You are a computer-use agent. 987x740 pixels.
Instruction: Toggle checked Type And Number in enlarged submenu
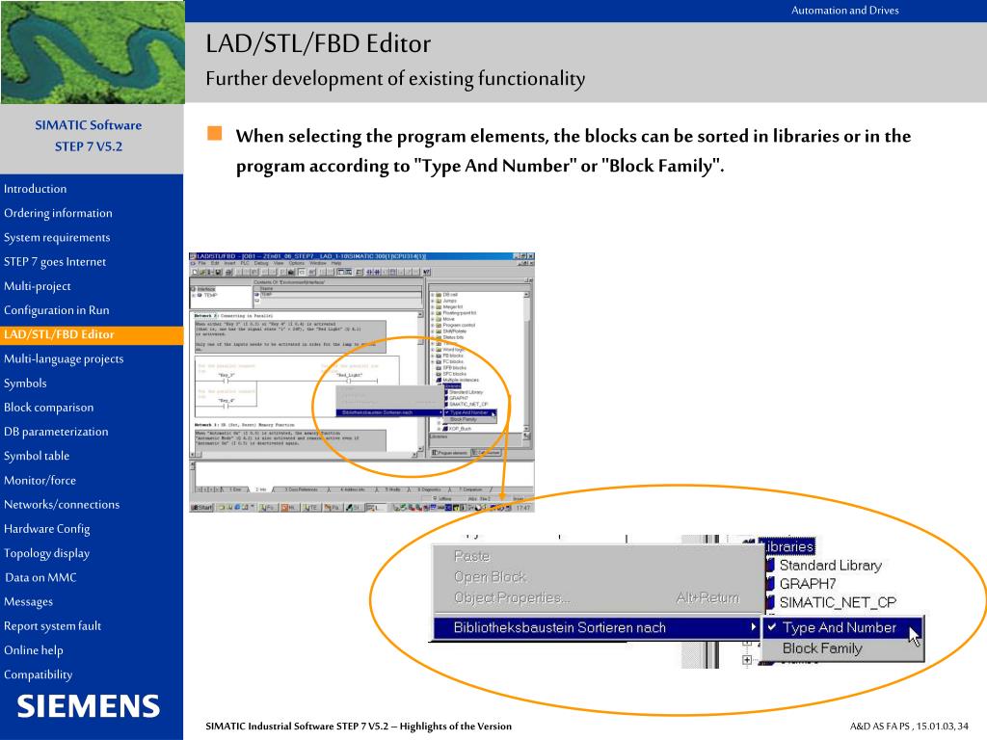(x=842, y=627)
